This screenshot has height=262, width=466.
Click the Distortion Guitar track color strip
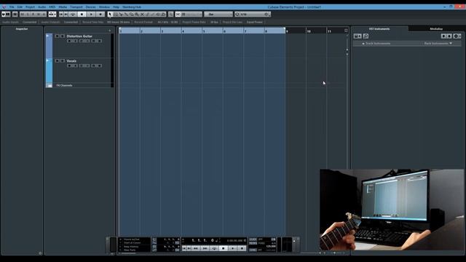49,45
